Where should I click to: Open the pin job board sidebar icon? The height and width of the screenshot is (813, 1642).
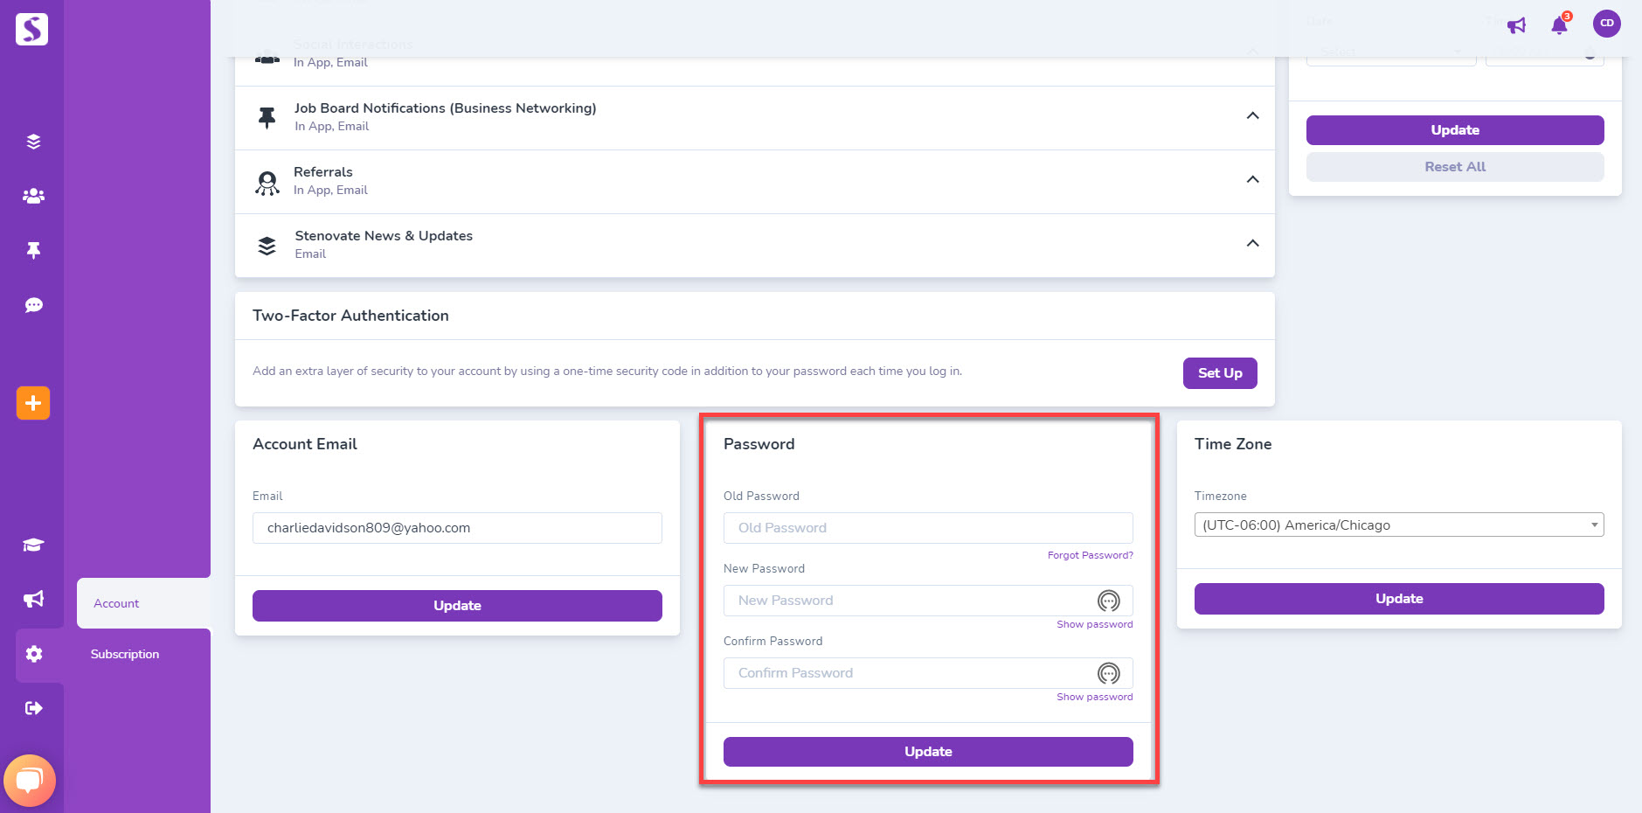pos(33,251)
